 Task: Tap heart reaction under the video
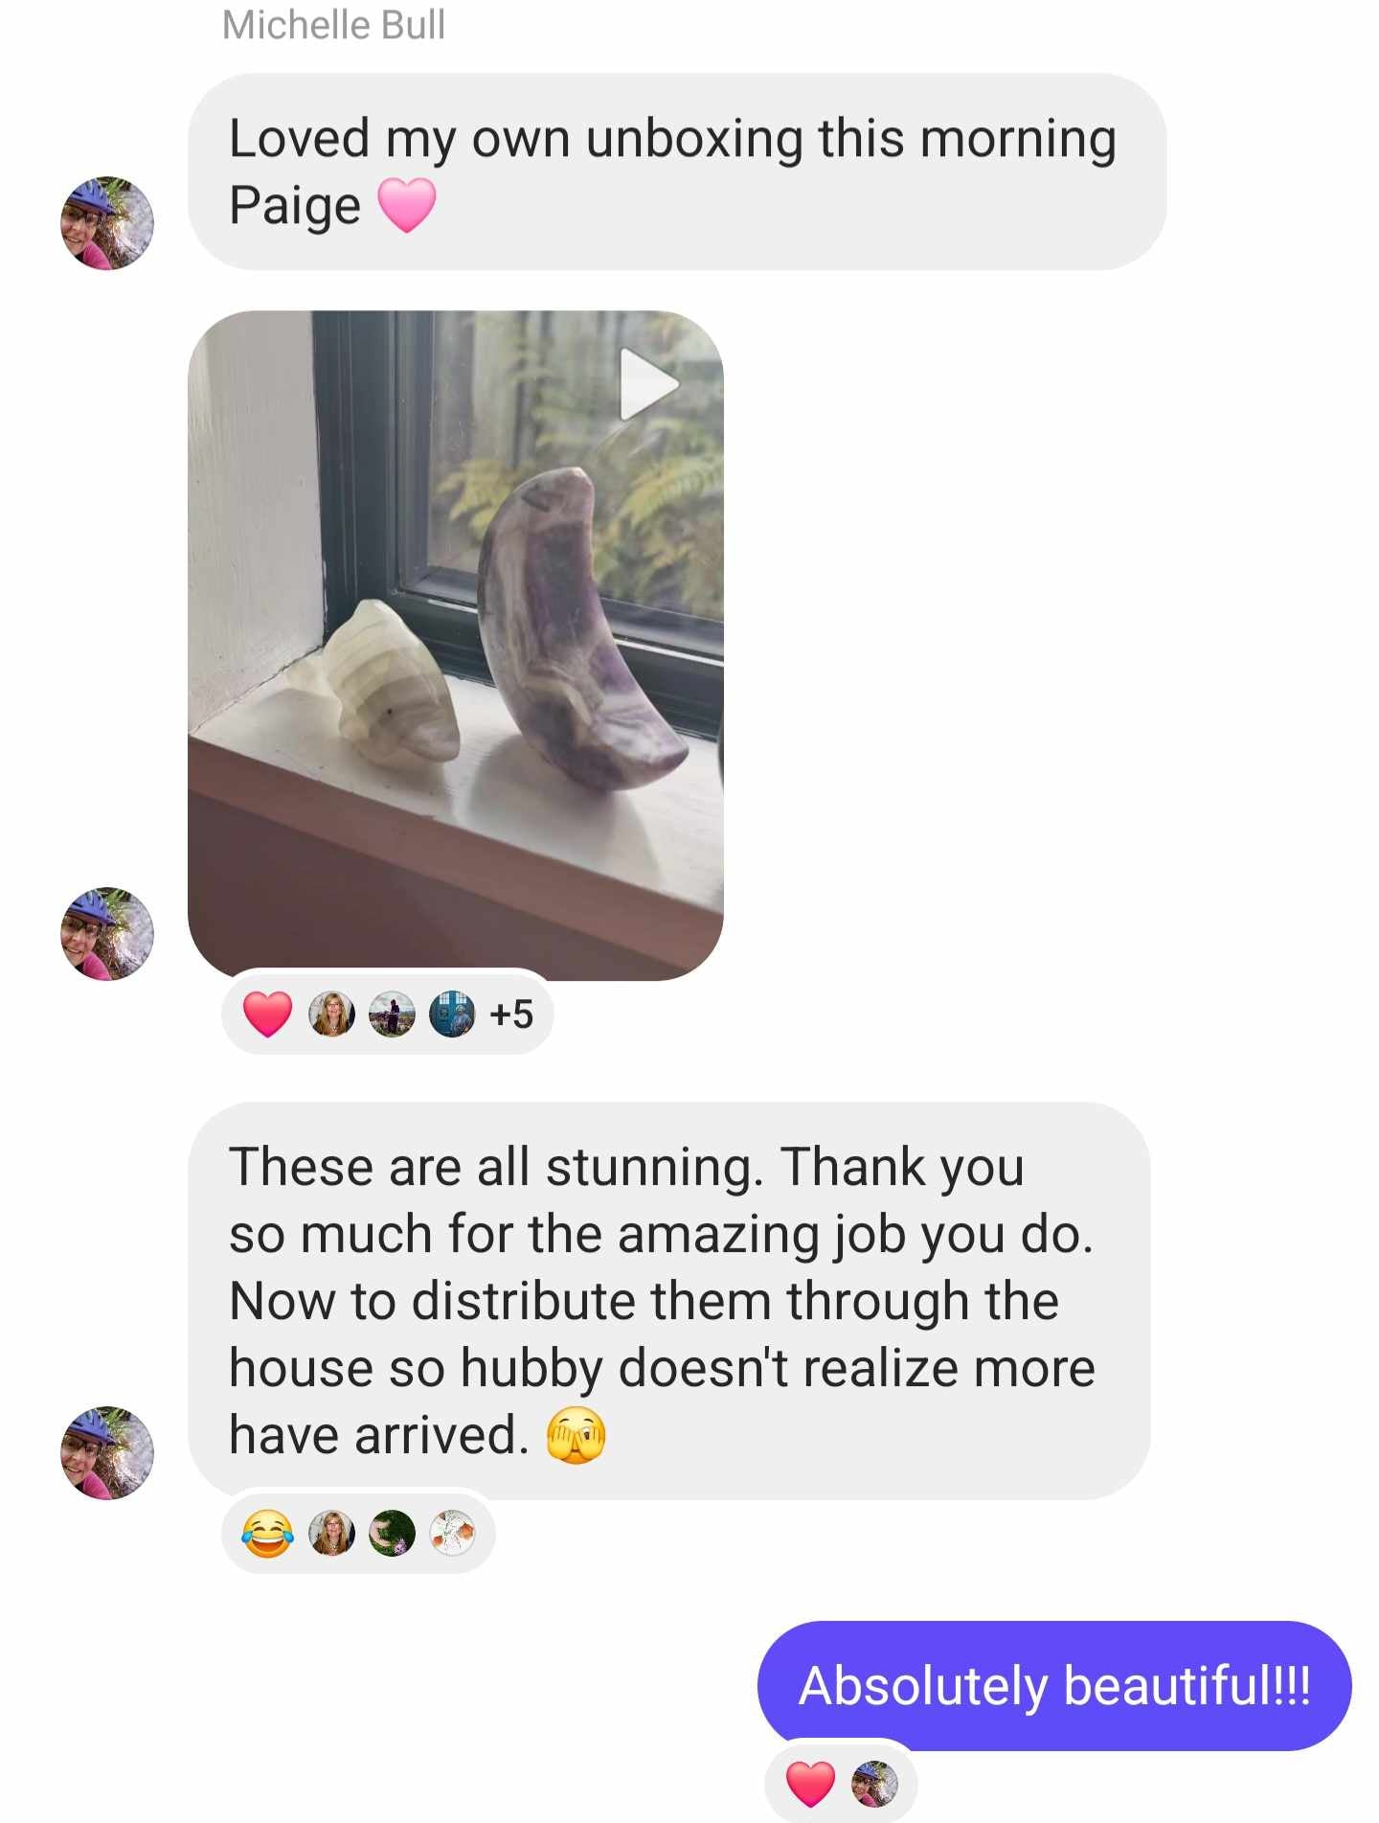click(267, 1014)
